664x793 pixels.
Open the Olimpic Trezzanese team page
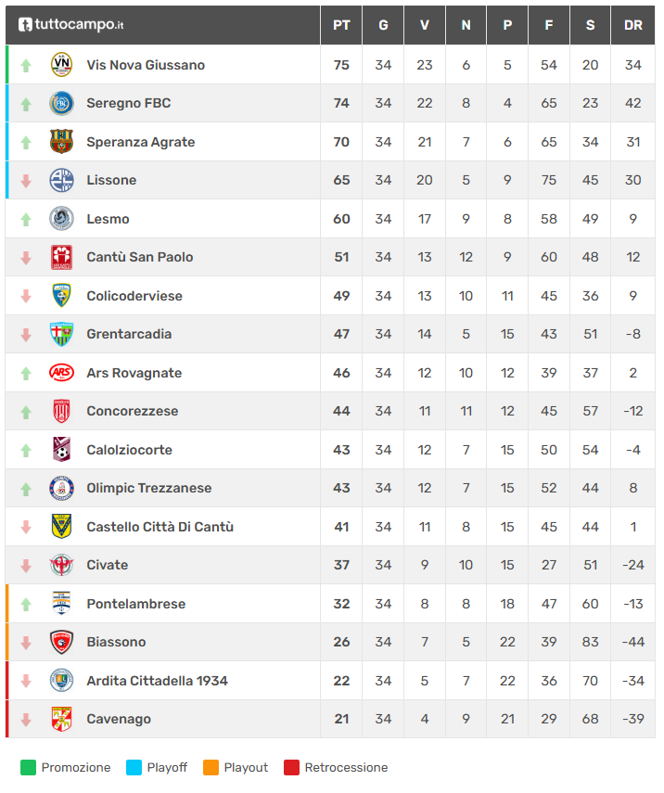point(149,488)
